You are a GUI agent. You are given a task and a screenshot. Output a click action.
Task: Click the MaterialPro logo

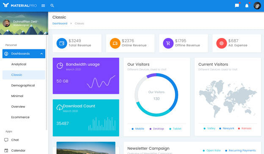pyautogui.click(x=20, y=5)
